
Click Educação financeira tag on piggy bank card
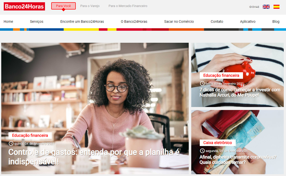221,75
